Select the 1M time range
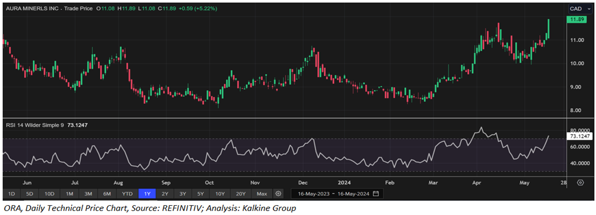The width and height of the screenshot is (596, 215). click(x=69, y=193)
